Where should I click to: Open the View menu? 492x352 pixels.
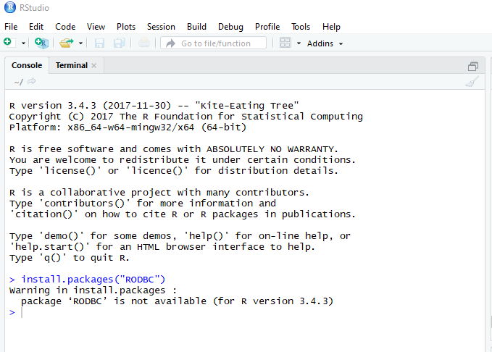click(96, 27)
